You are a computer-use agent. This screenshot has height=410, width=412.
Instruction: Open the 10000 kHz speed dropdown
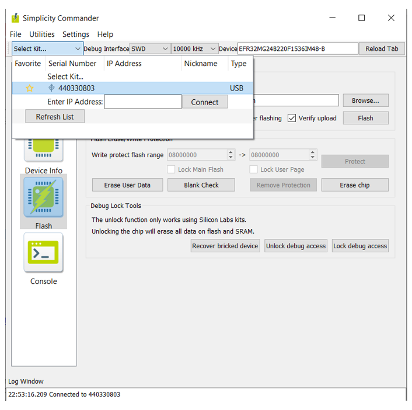(194, 49)
